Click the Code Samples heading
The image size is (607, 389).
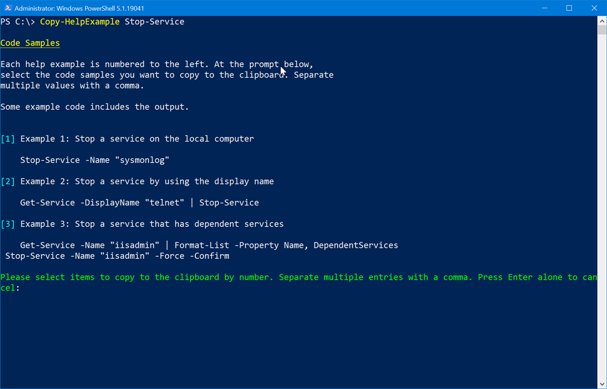(30, 43)
